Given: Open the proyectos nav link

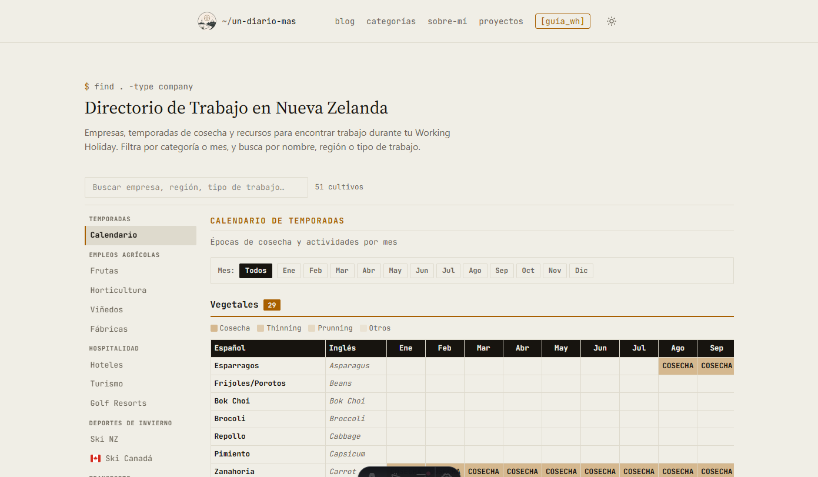Looking at the screenshot, I should coord(501,21).
